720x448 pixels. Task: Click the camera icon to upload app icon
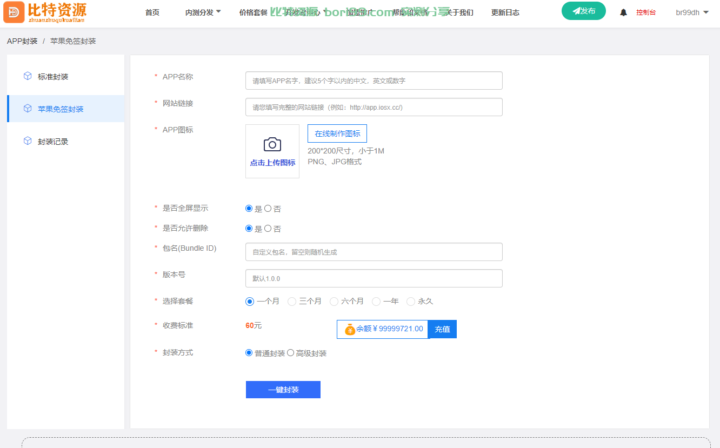[x=272, y=144]
